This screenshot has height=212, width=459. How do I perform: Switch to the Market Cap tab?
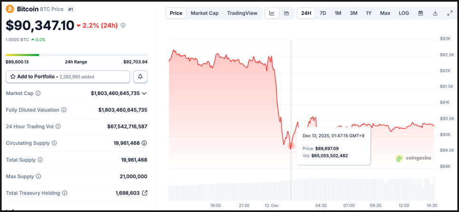(x=205, y=13)
